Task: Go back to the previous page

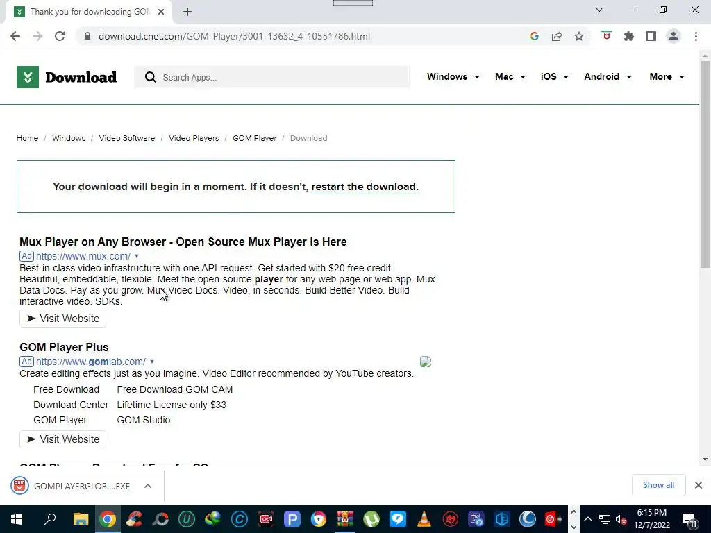Action: (x=15, y=36)
